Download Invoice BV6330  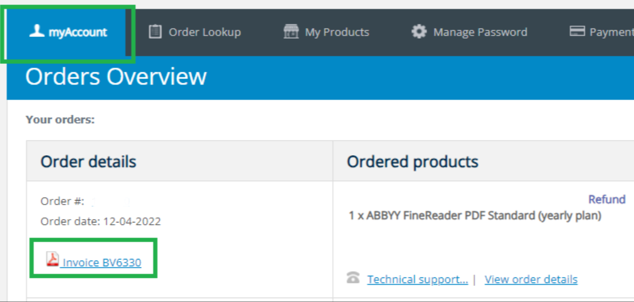pos(102,263)
